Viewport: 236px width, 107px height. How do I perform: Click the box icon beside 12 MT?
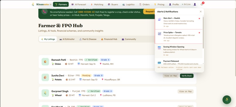[x=66, y=64]
